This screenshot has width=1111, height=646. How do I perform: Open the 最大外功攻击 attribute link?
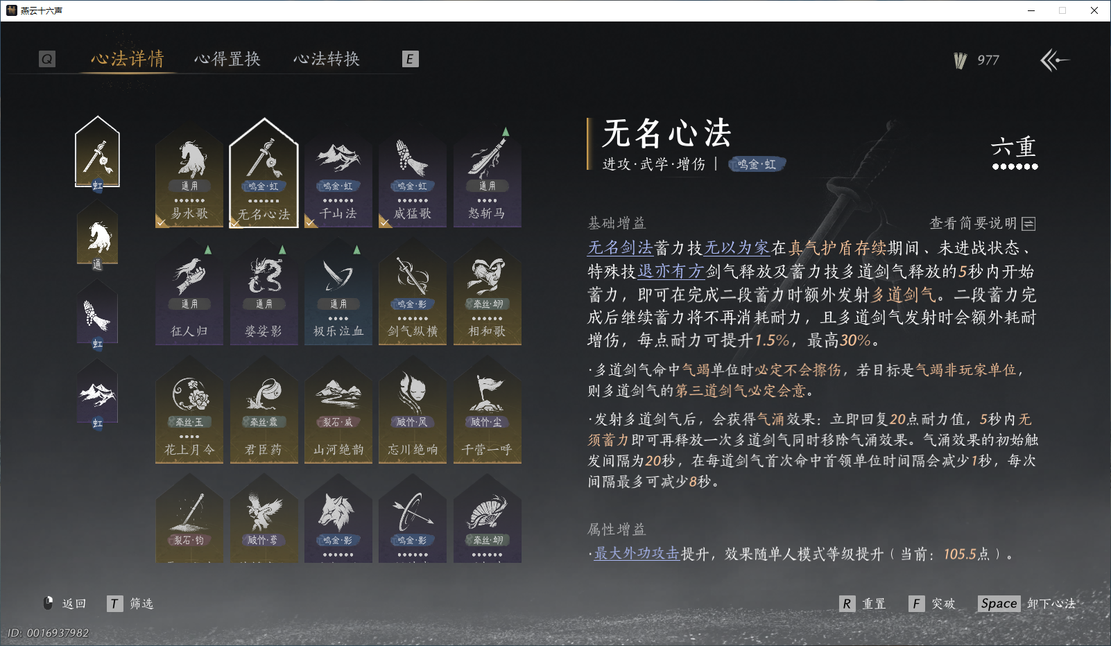(x=637, y=554)
